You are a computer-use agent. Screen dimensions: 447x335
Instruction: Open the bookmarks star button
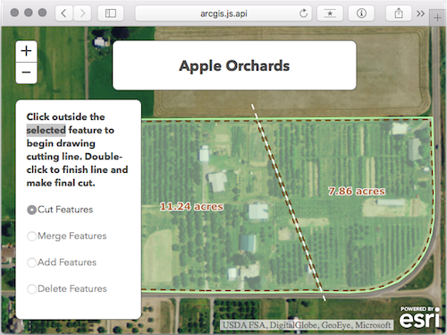point(330,13)
